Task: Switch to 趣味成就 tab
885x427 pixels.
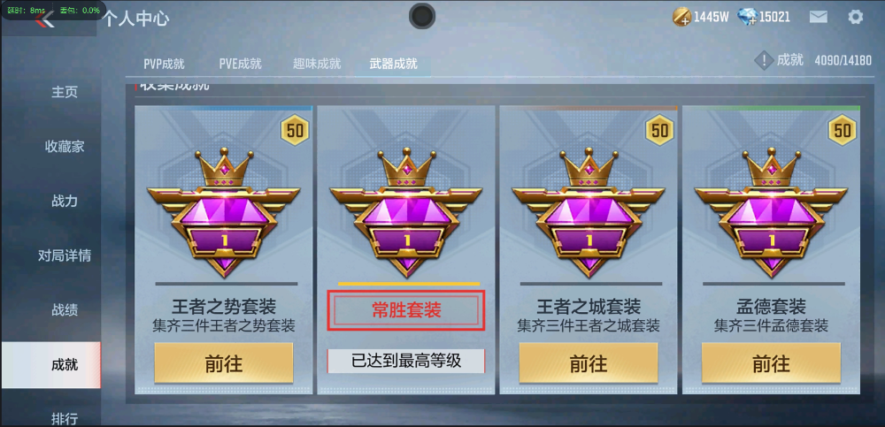Action: coord(317,64)
